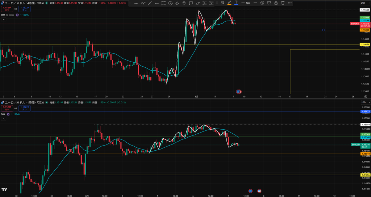Open the USD currency dropdown on 1-hour chart

(x=365, y=102)
